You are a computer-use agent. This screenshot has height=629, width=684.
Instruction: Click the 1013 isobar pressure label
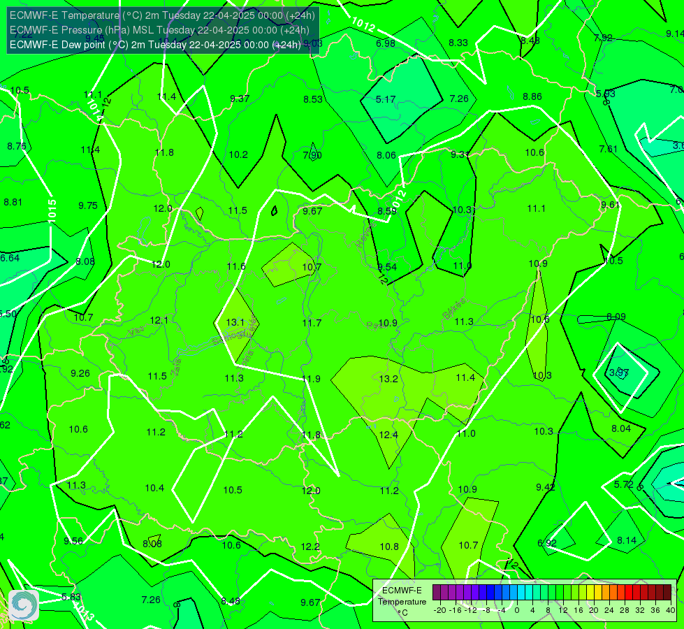click(x=83, y=612)
